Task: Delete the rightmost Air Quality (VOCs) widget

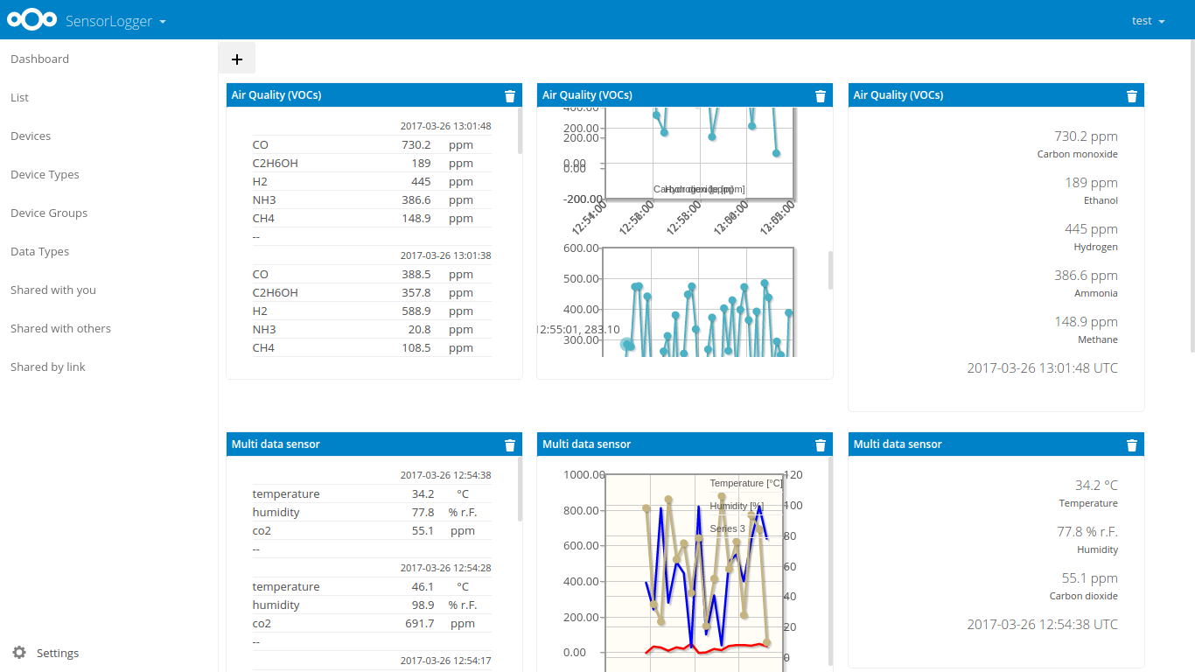Action: click(x=1131, y=95)
